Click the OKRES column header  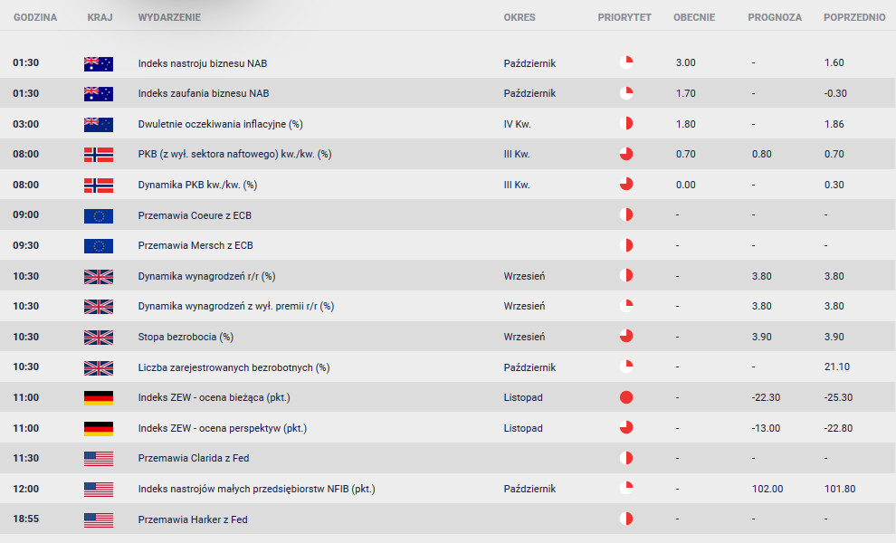pos(519,17)
